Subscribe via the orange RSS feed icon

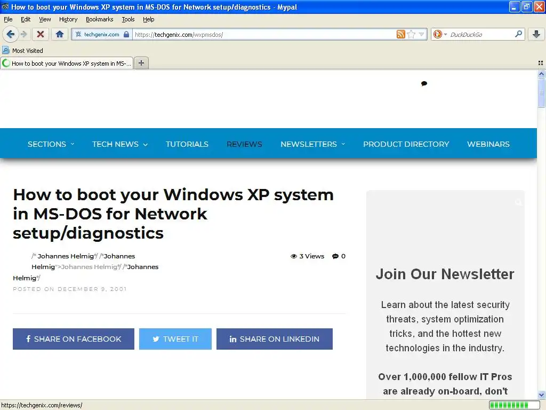[x=401, y=34]
